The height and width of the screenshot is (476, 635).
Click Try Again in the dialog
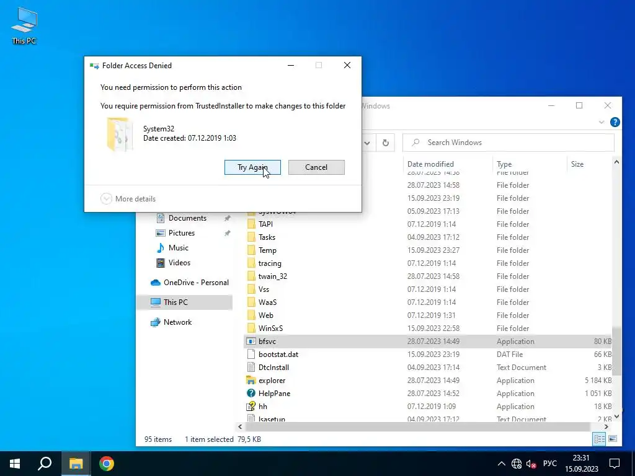click(252, 167)
